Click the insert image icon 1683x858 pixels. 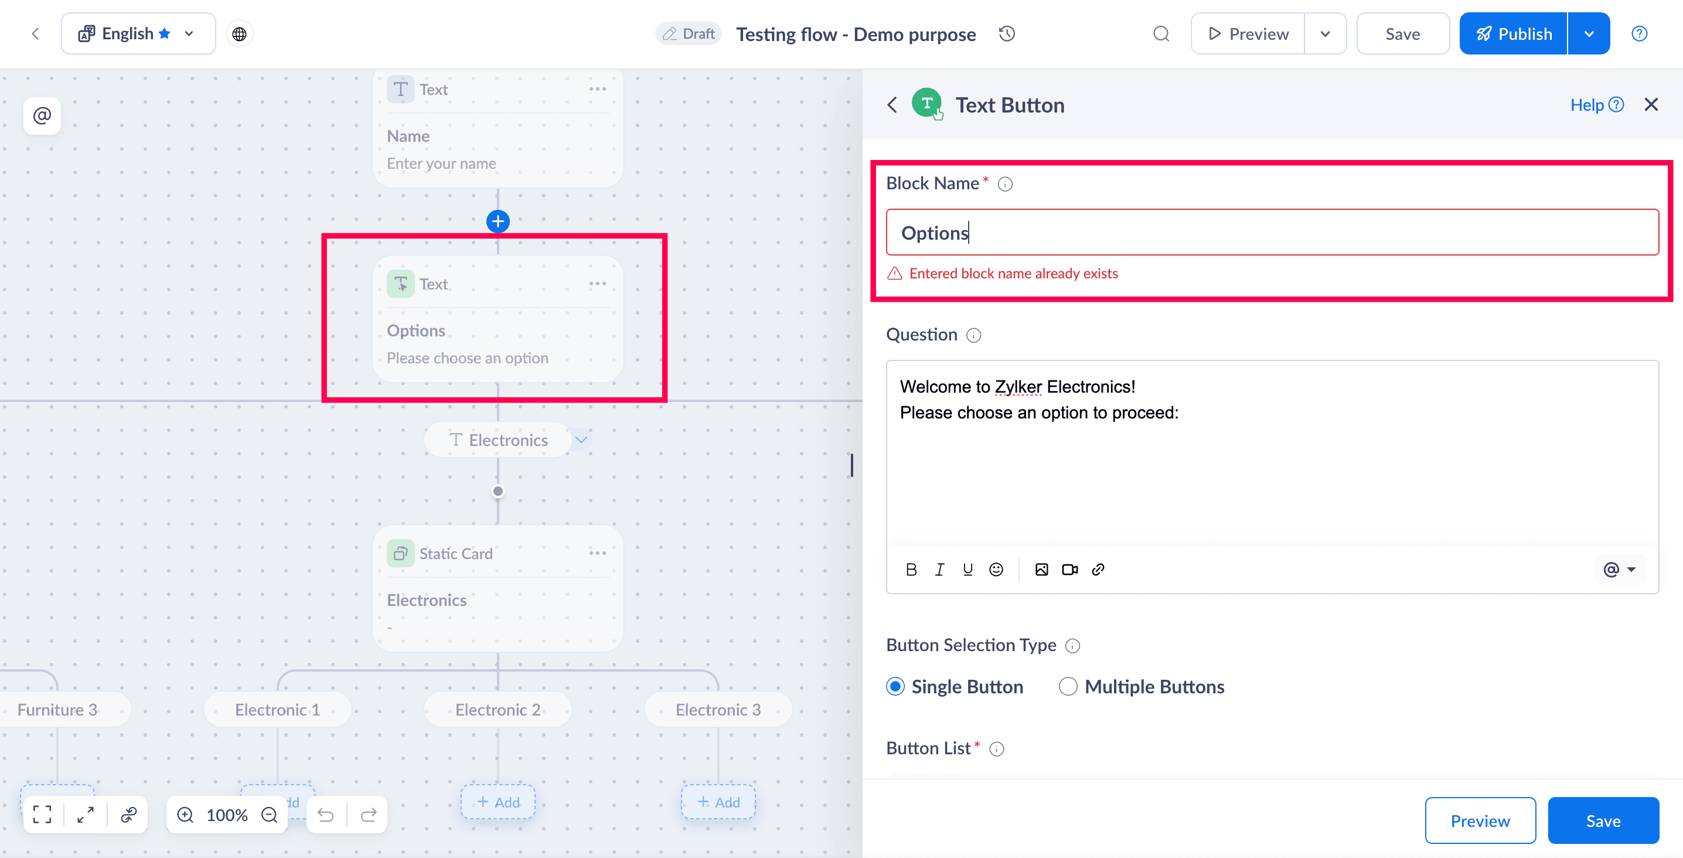pos(1041,569)
